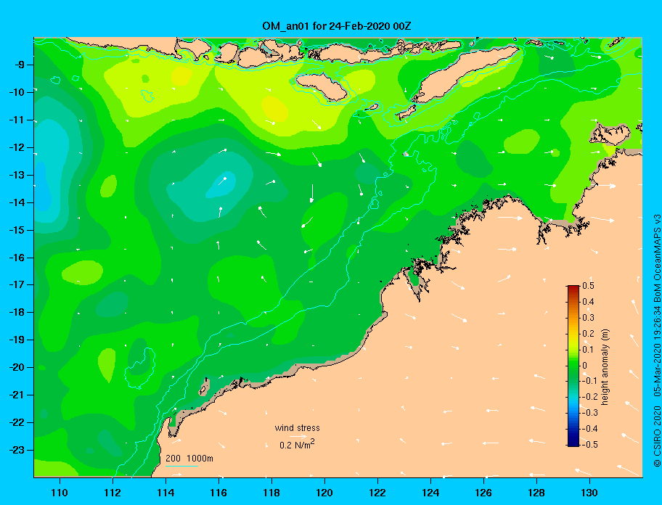Click the longitude label 126
Image resolution: width=662 pixels, height=505 pixels.
pos(483,493)
